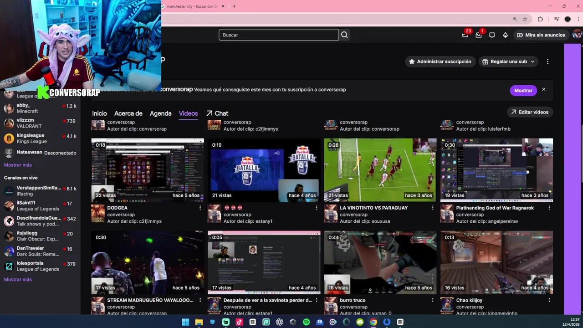
Task: Click Administrar suscripción button
Action: pyautogui.click(x=440, y=61)
